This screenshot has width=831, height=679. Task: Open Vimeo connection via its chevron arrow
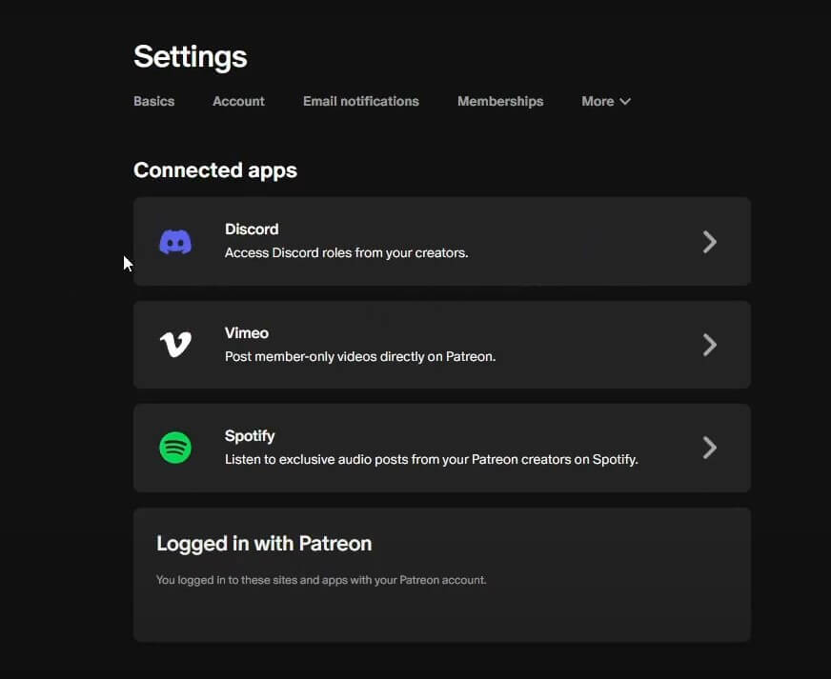710,345
